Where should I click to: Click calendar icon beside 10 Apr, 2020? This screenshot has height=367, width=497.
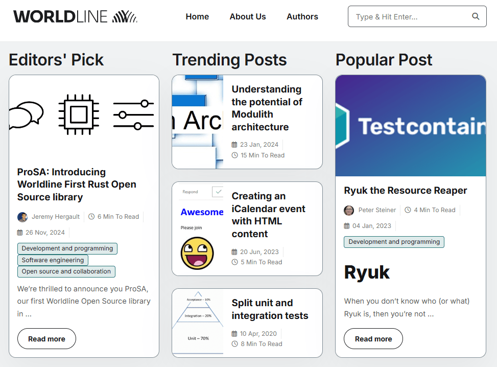click(x=234, y=334)
